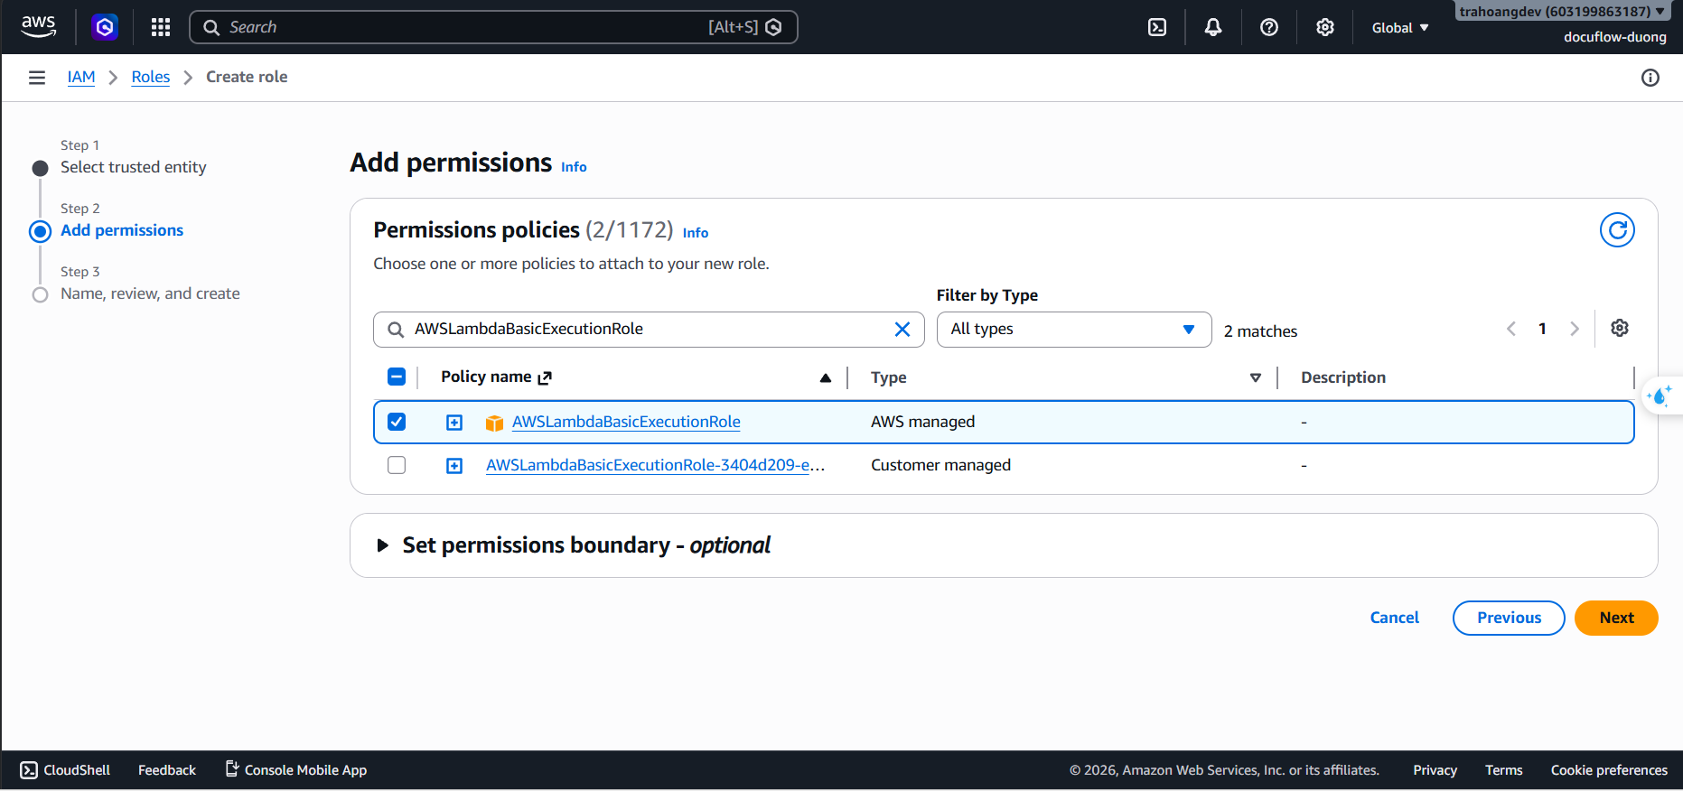Focus the AWS global search box

pyautogui.click(x=493, y=27)
